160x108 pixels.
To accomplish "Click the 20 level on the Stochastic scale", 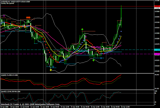I will 156,102.
